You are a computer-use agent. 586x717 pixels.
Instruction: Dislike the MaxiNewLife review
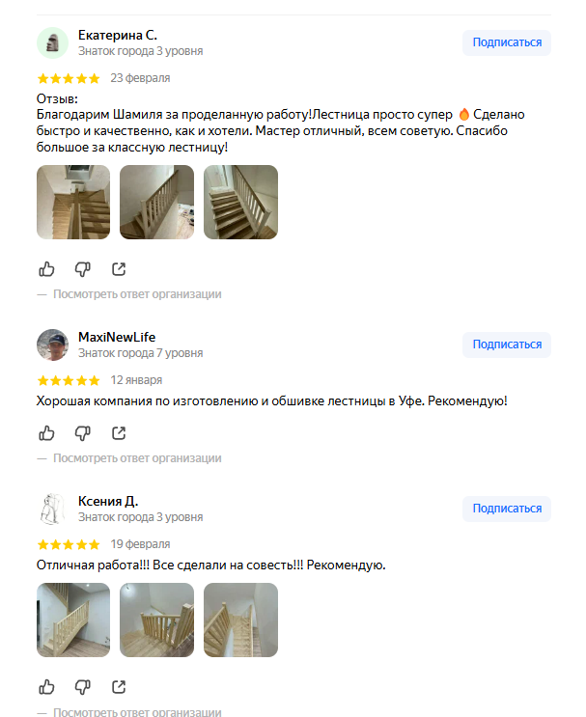tap(82, 432)
